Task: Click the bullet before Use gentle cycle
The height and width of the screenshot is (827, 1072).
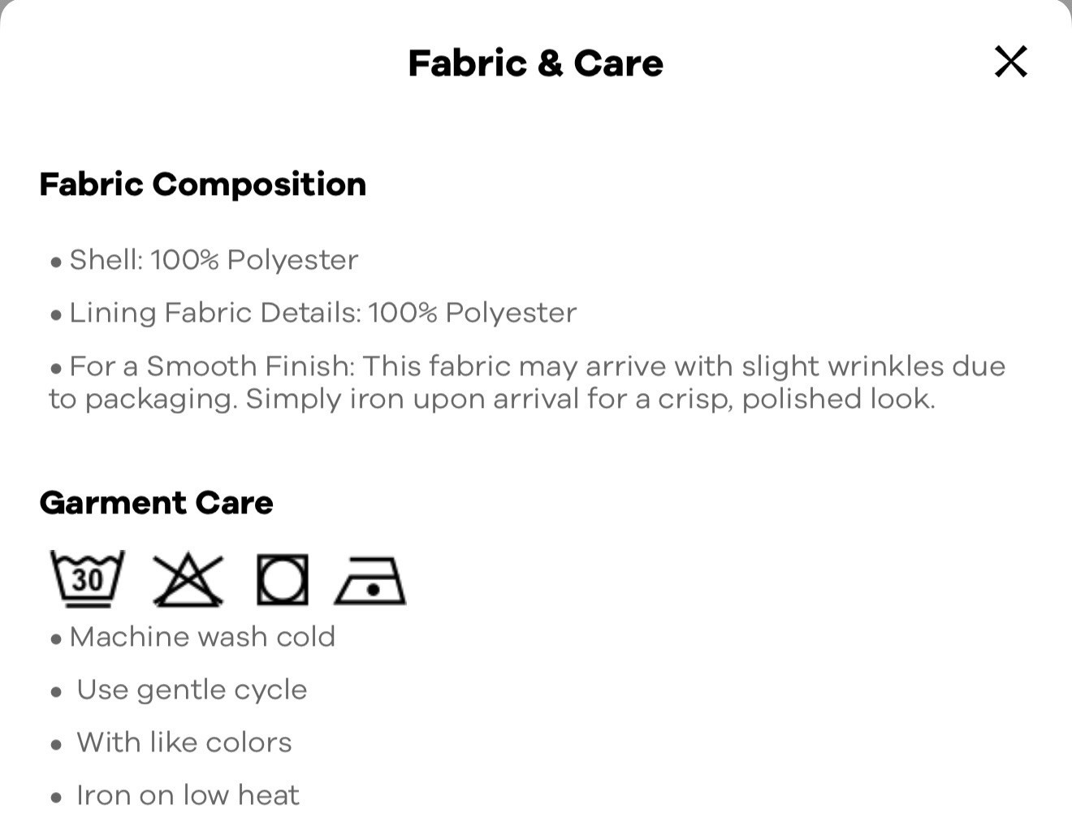Action: tap(56, 692)
